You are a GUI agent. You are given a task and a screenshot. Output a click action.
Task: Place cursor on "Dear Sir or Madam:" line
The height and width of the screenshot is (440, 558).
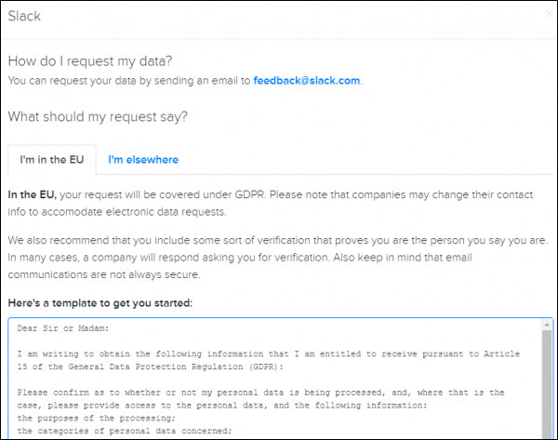click(64, 328)
